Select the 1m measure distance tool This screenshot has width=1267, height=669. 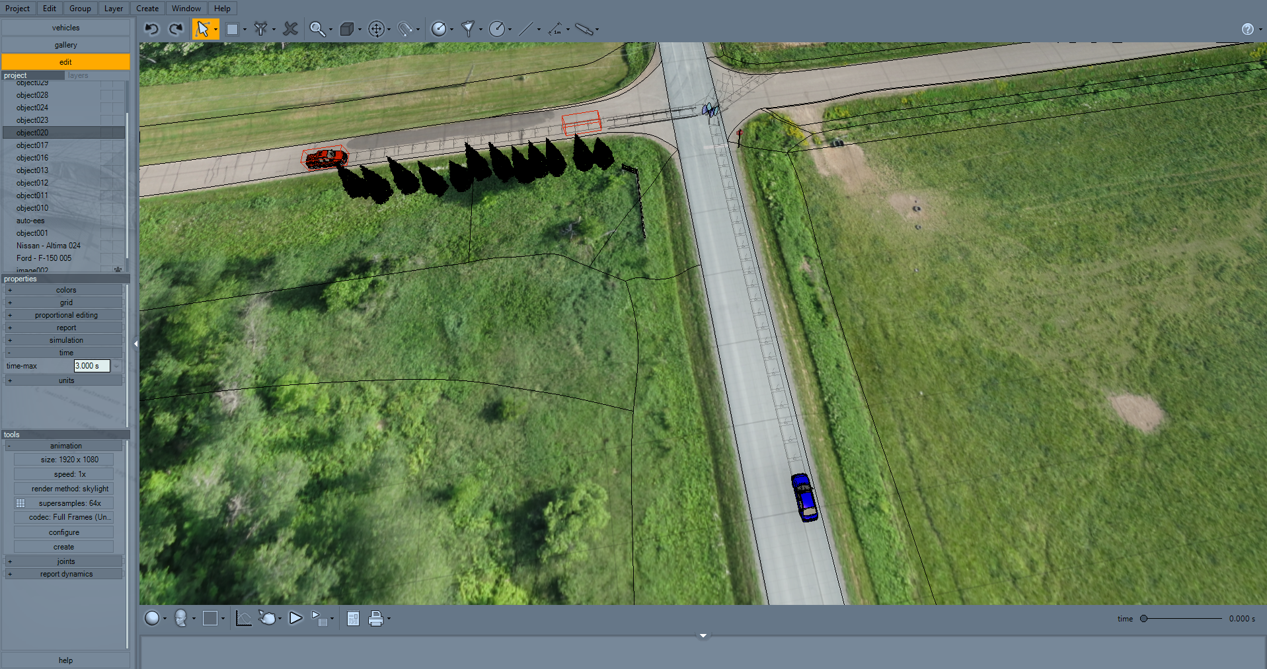coord(555,29)
